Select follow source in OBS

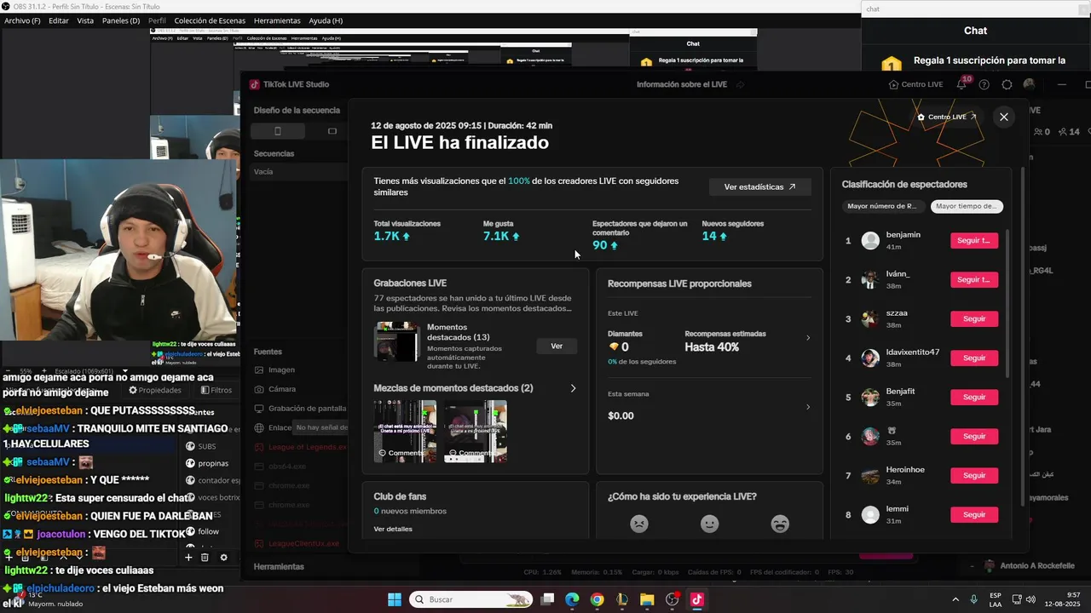click(x=208, y=532)
